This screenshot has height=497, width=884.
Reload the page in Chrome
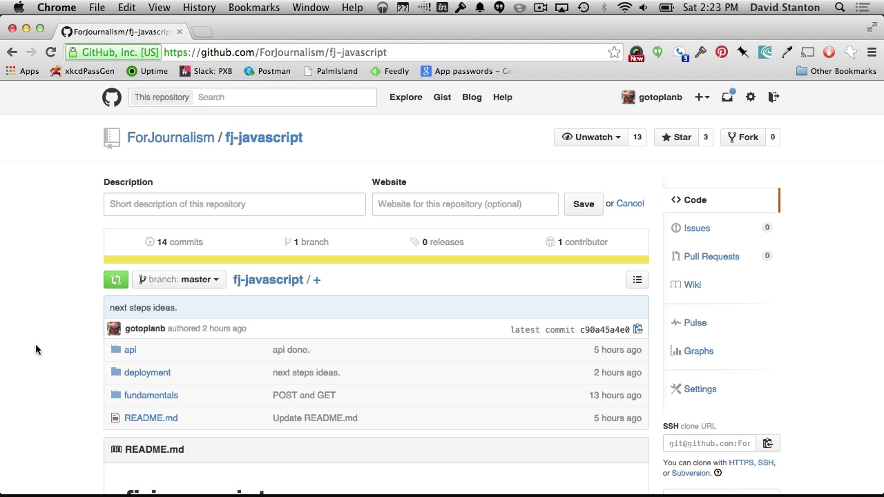(x=51, y=52)
